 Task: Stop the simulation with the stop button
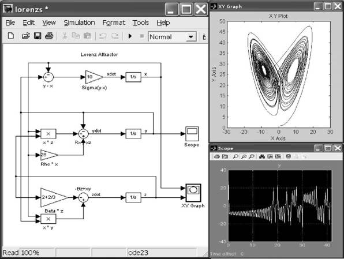pyautogui.click(x=142, y=36)
